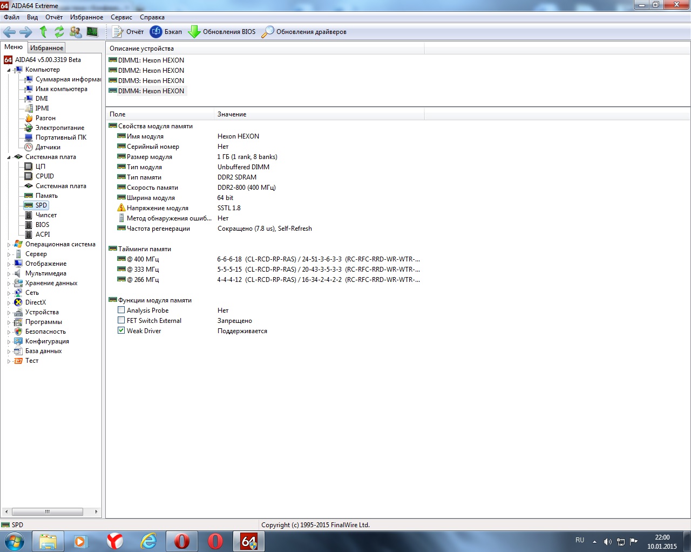Click the Значение column header
Viewport: 691px width, 552px height.
click(319, 114)
